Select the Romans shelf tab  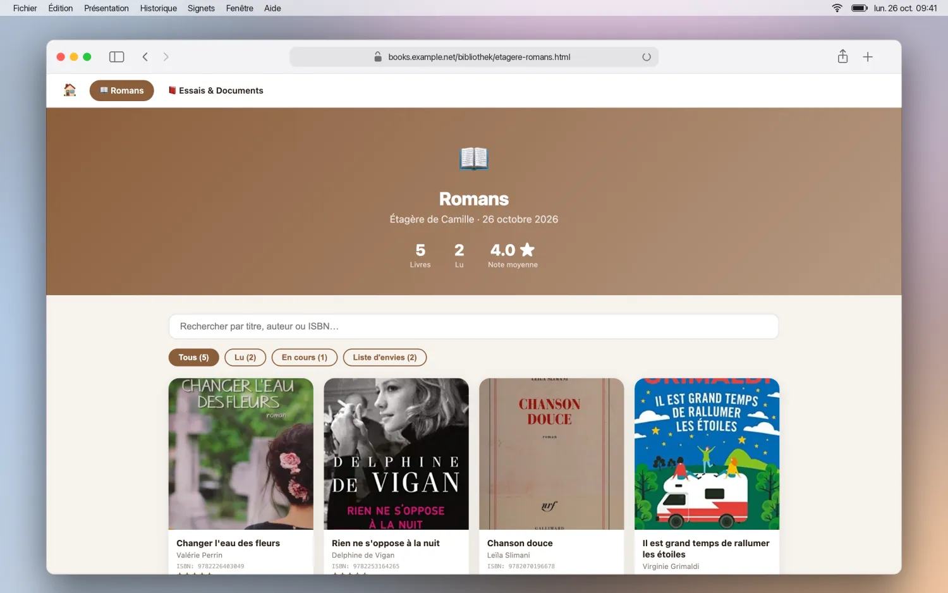[122, 90]
